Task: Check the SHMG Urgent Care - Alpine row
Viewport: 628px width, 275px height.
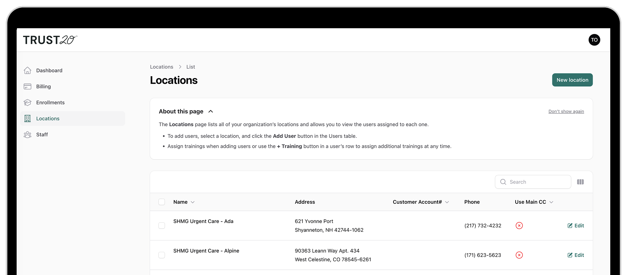Action: click(162, 255)
